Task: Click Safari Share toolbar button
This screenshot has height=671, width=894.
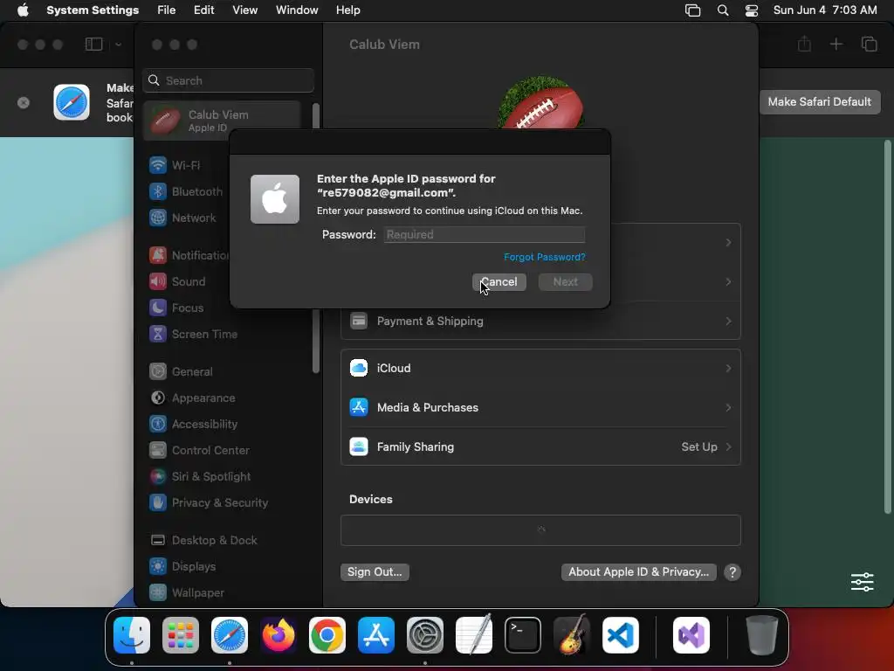Action: point(804,44)
